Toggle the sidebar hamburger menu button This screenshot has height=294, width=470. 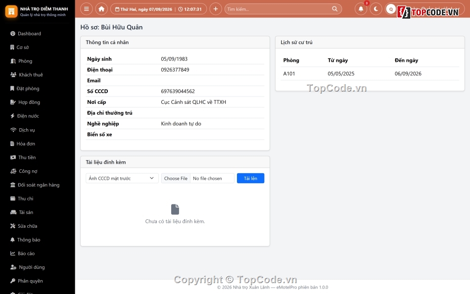click(86, 9)
